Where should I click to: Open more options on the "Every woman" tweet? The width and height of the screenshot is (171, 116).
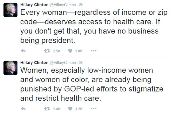(x=94, y=51)
